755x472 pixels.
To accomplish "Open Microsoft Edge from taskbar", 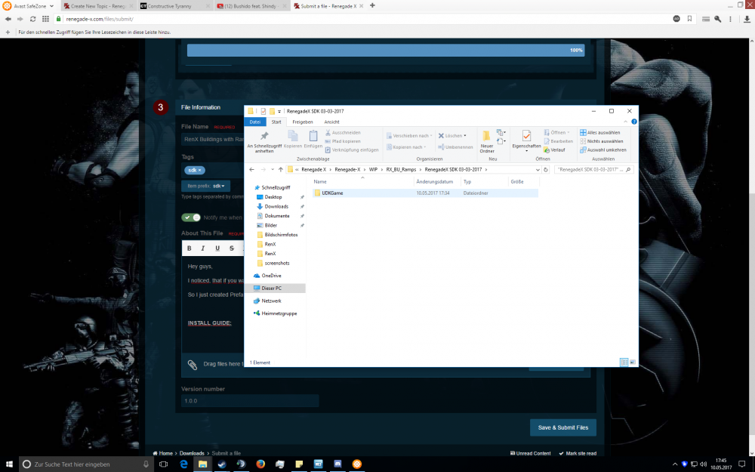I will (183, 464).
